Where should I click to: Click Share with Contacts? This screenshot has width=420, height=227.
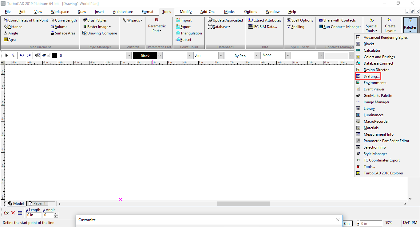coord(337,20)
